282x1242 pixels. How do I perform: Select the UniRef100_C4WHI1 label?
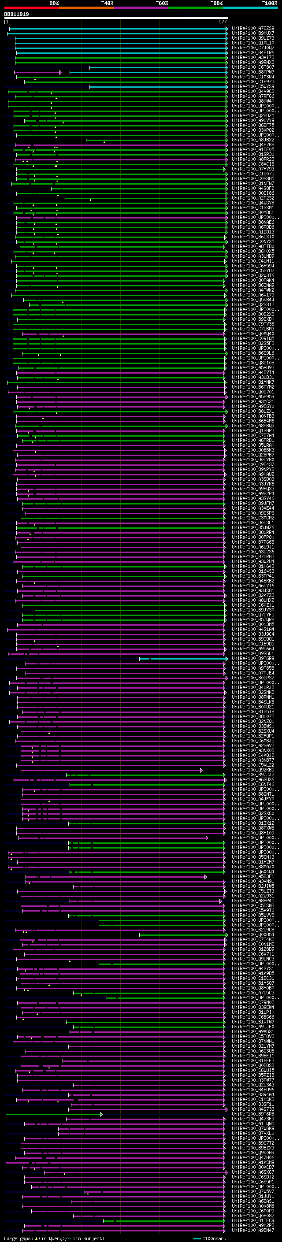pyautogui.click(x=253, y=261)
